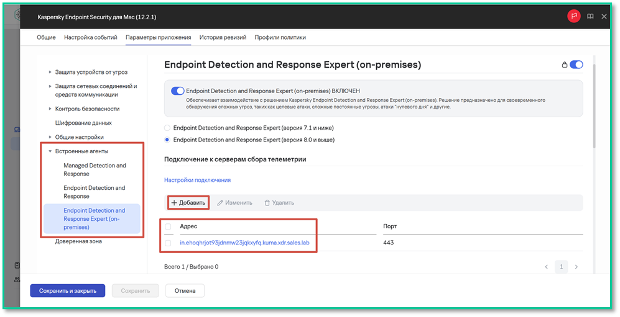Open the Общие tab
Image resolution: width=620 pixels, height=317 pixels.
[46, 37]
